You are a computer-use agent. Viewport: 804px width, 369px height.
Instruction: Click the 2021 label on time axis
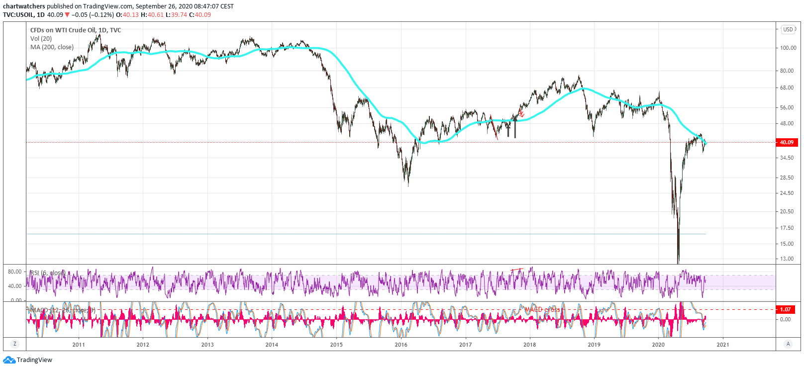[x=723, y=345]
